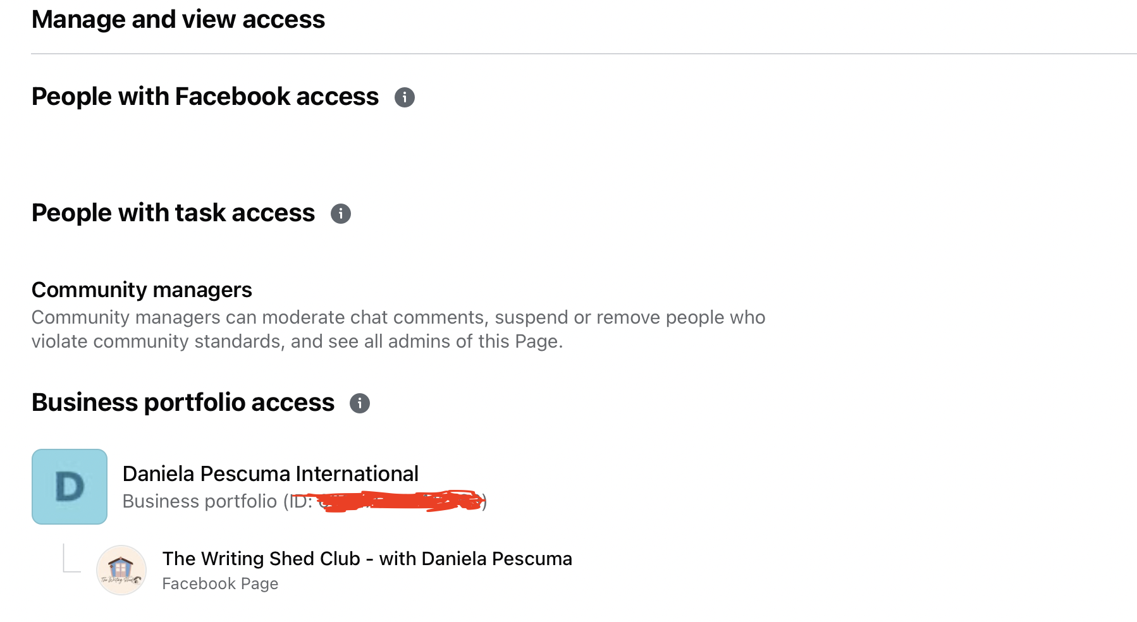
Task: Click the tree connector line beside Writing Shed Club
Action: pos(72,558)
